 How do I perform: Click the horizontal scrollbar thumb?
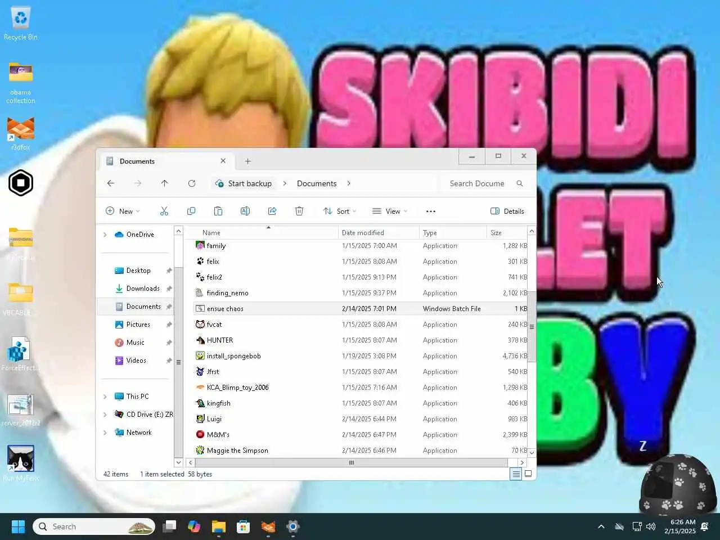[x=352, y=462]
